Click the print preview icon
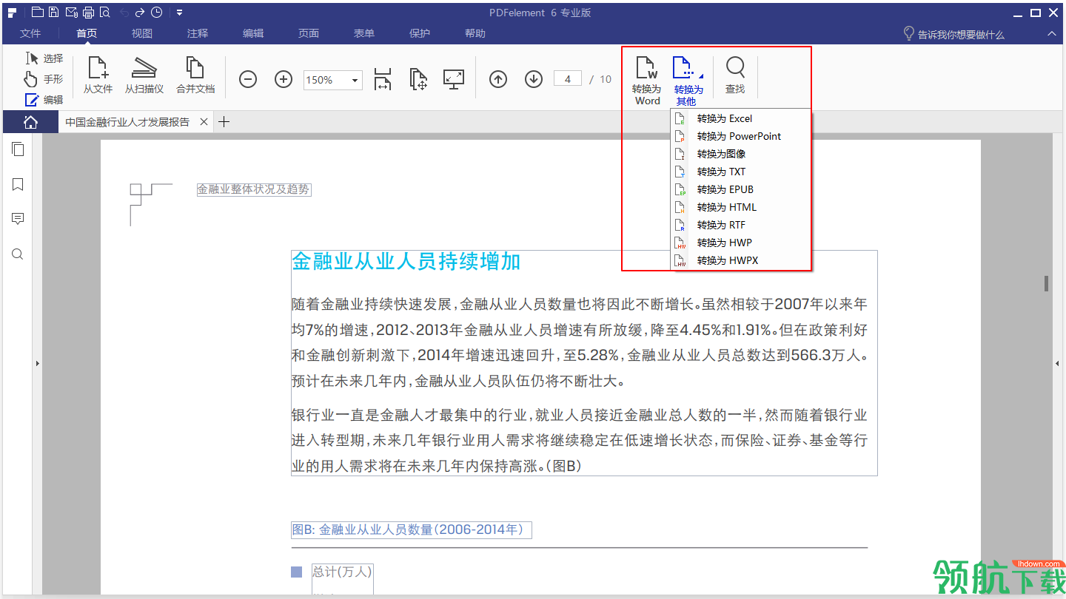Screen dimensions: 1066x599 click(104, 12)
